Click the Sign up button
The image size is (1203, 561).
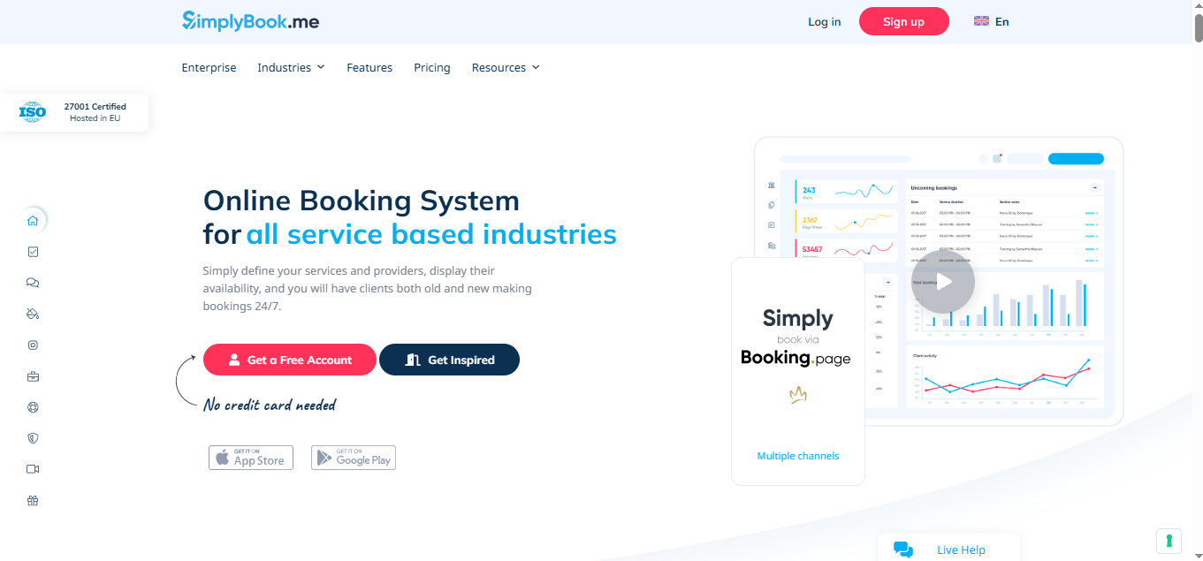click(903, 21)
